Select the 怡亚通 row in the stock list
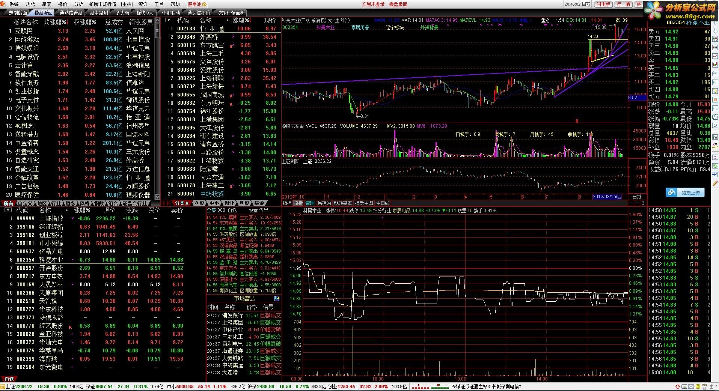 point(223,29)
